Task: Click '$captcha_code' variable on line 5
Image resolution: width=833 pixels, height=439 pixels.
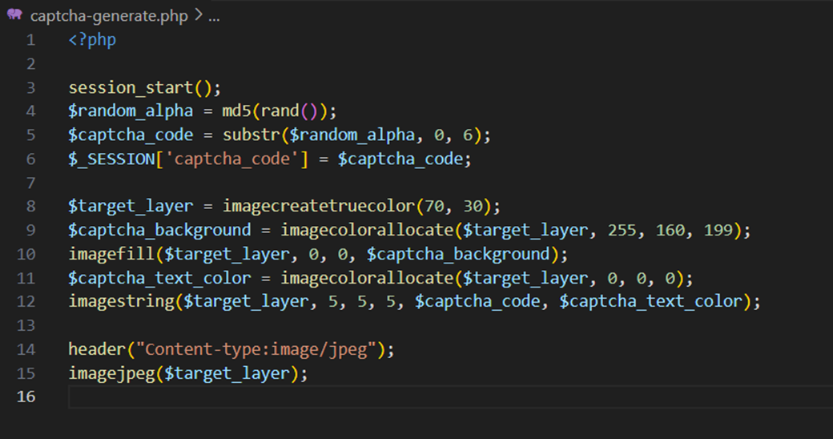Action: [131, 135]
